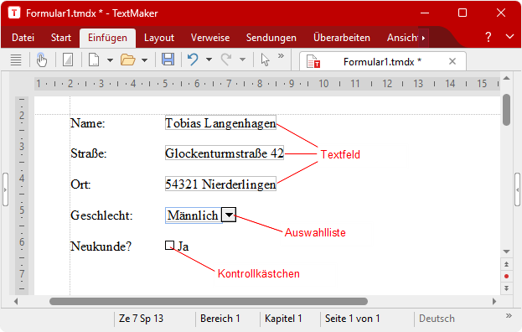The width and height of the screenshot is (522, 332).
Task: Click the TextMaker app logo icon
Action: pos(14,13)
